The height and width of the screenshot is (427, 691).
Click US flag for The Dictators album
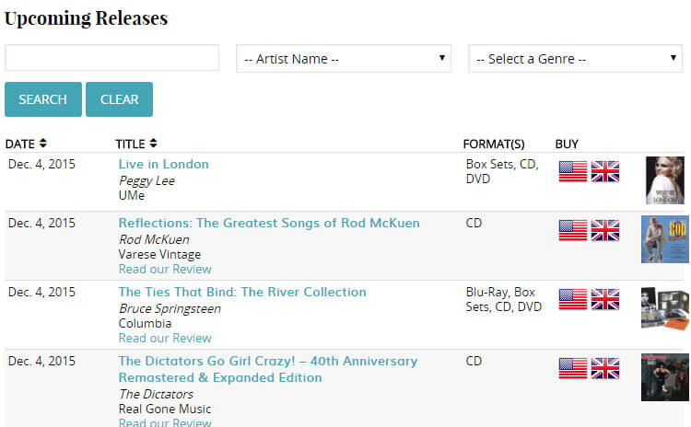573,368
